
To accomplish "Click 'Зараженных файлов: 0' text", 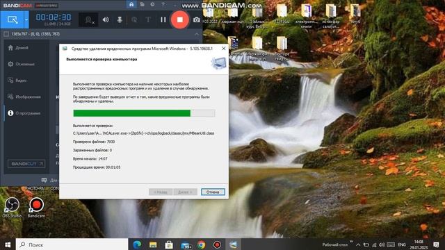I will click(x=92, y=150).
